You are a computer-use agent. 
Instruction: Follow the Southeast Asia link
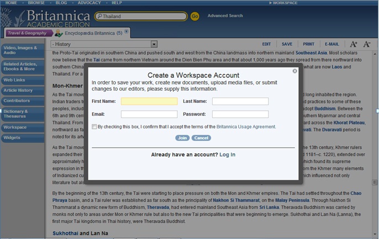(311, 53)
